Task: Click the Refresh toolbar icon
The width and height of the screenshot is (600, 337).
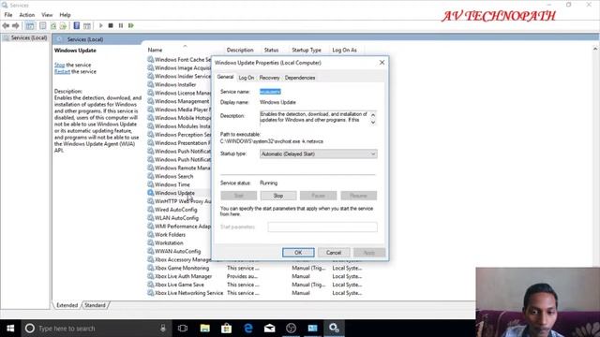Action: tap(53, 25)
